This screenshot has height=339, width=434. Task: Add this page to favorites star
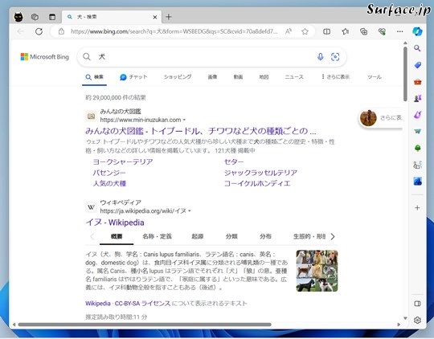305,31
